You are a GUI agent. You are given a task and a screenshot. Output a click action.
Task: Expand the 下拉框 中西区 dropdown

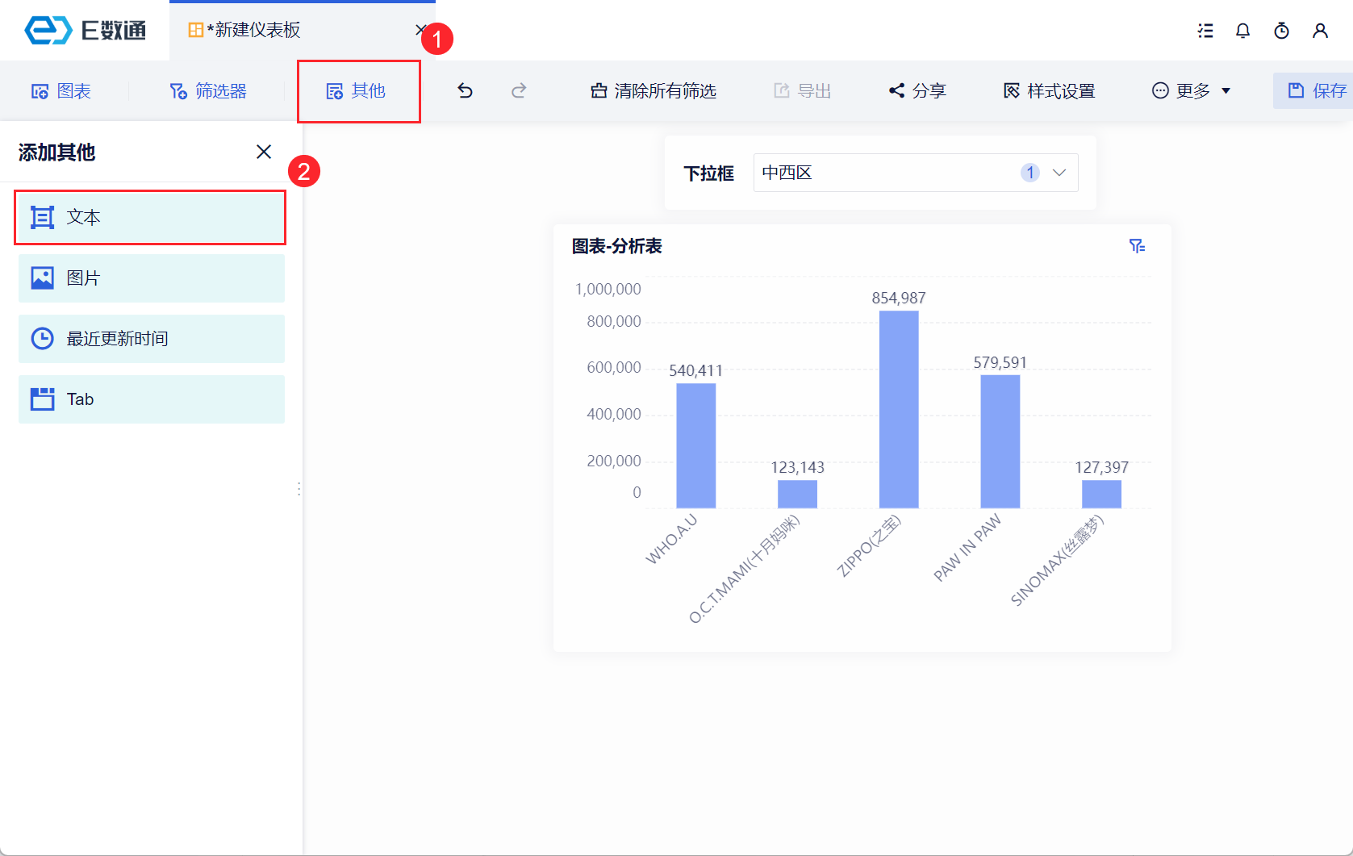[x=916, y=173]
